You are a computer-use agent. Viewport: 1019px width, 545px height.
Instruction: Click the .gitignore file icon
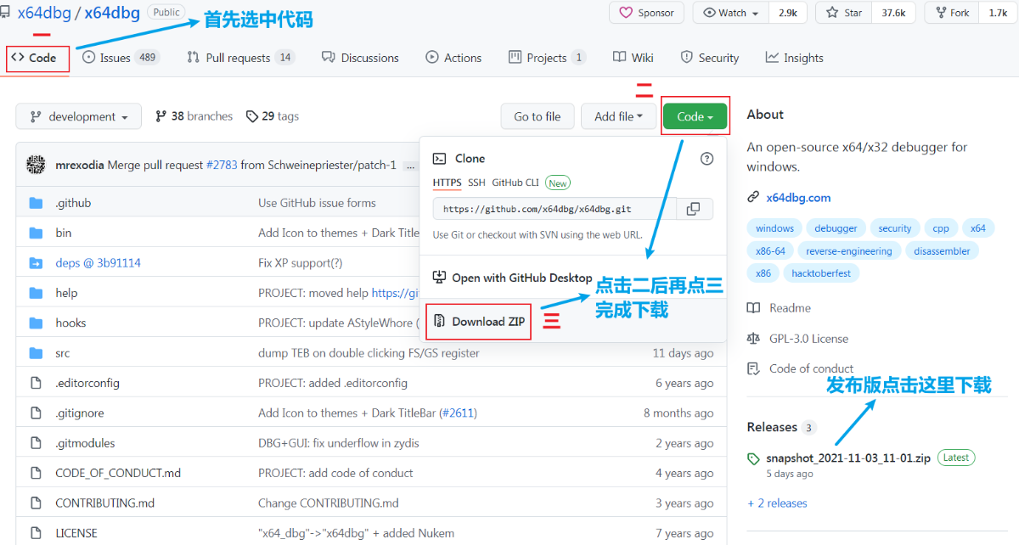point(36,413)
